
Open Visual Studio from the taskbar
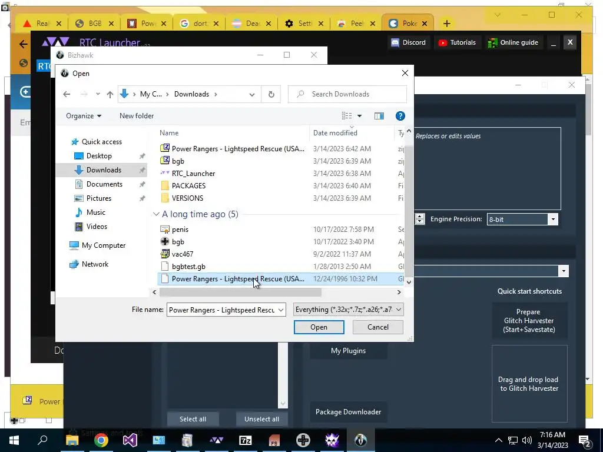tap(130, 440)
